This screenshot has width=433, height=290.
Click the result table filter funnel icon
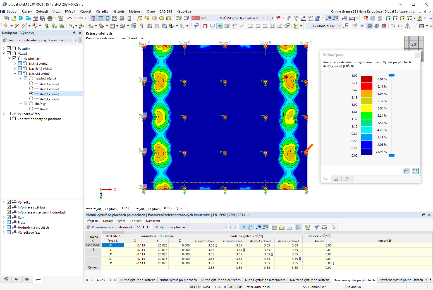coord(317,227)
